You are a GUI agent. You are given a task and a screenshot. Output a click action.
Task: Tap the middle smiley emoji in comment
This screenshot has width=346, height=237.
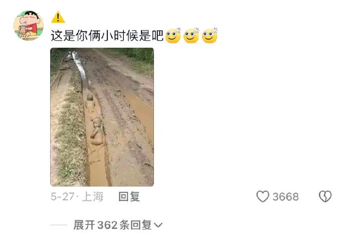(192, 36)
